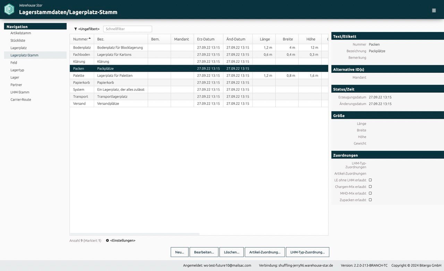Open the hamburger menu at top right

click(434, 10)
